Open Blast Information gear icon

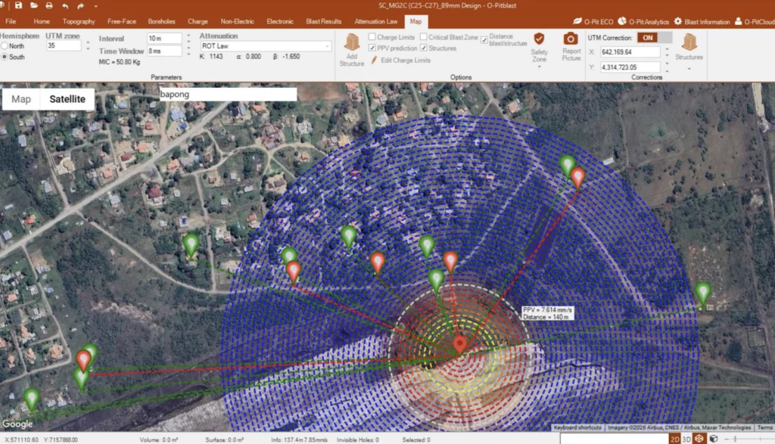click(678, 21)
